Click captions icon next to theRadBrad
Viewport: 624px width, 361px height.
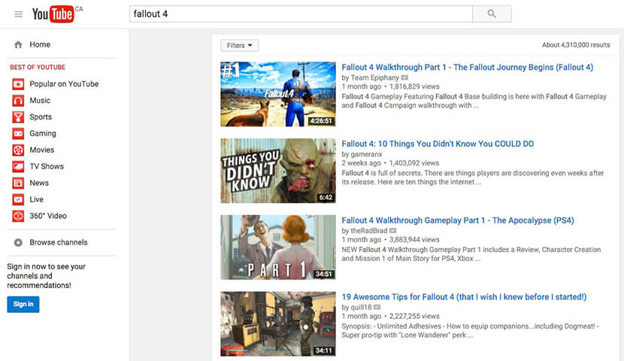pyautogui.click(x=393, y=231)
